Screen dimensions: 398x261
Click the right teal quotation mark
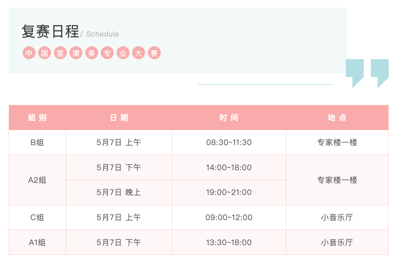380,71
